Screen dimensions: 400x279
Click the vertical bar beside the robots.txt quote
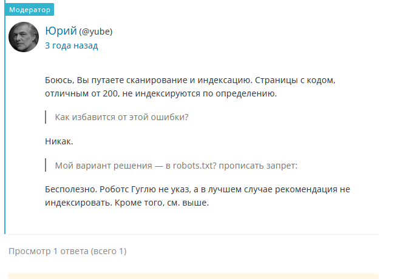click(46, 165)
